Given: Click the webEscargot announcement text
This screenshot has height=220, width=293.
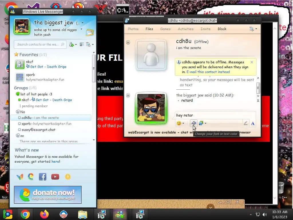Looking at the screenshot, I should [189, 132].
